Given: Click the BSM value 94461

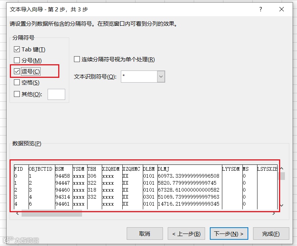Looking at the screenshot, I should (63, 204).
